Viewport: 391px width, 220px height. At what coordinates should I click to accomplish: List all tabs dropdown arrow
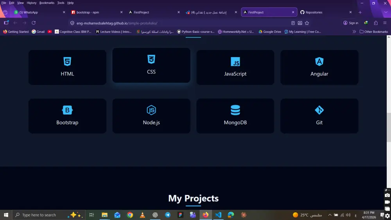(386, 12)
